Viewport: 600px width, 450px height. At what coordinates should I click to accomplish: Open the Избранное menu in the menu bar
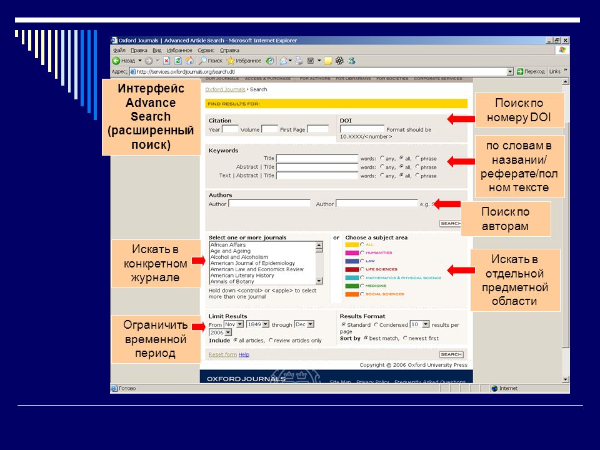pos(179,50)
